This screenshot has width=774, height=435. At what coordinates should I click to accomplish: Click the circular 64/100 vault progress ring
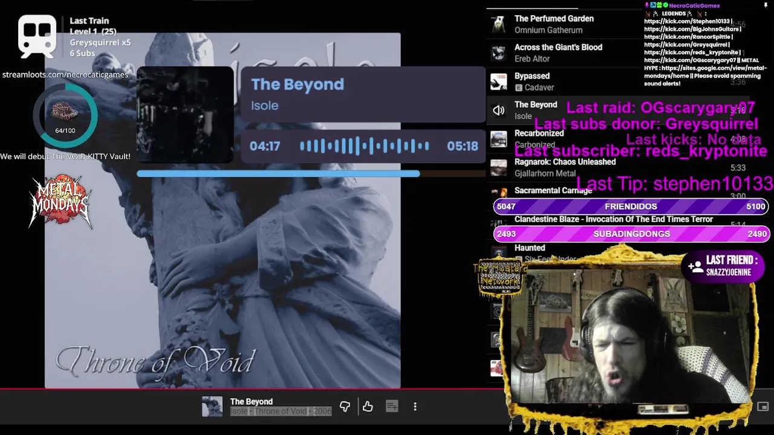point(65,115)
